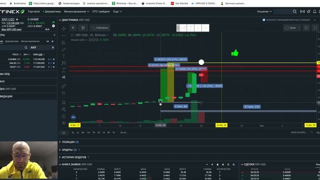Viewport: 320px width, 180px height.
Task: Open the Деривативы menu
Action: point(52,11)
